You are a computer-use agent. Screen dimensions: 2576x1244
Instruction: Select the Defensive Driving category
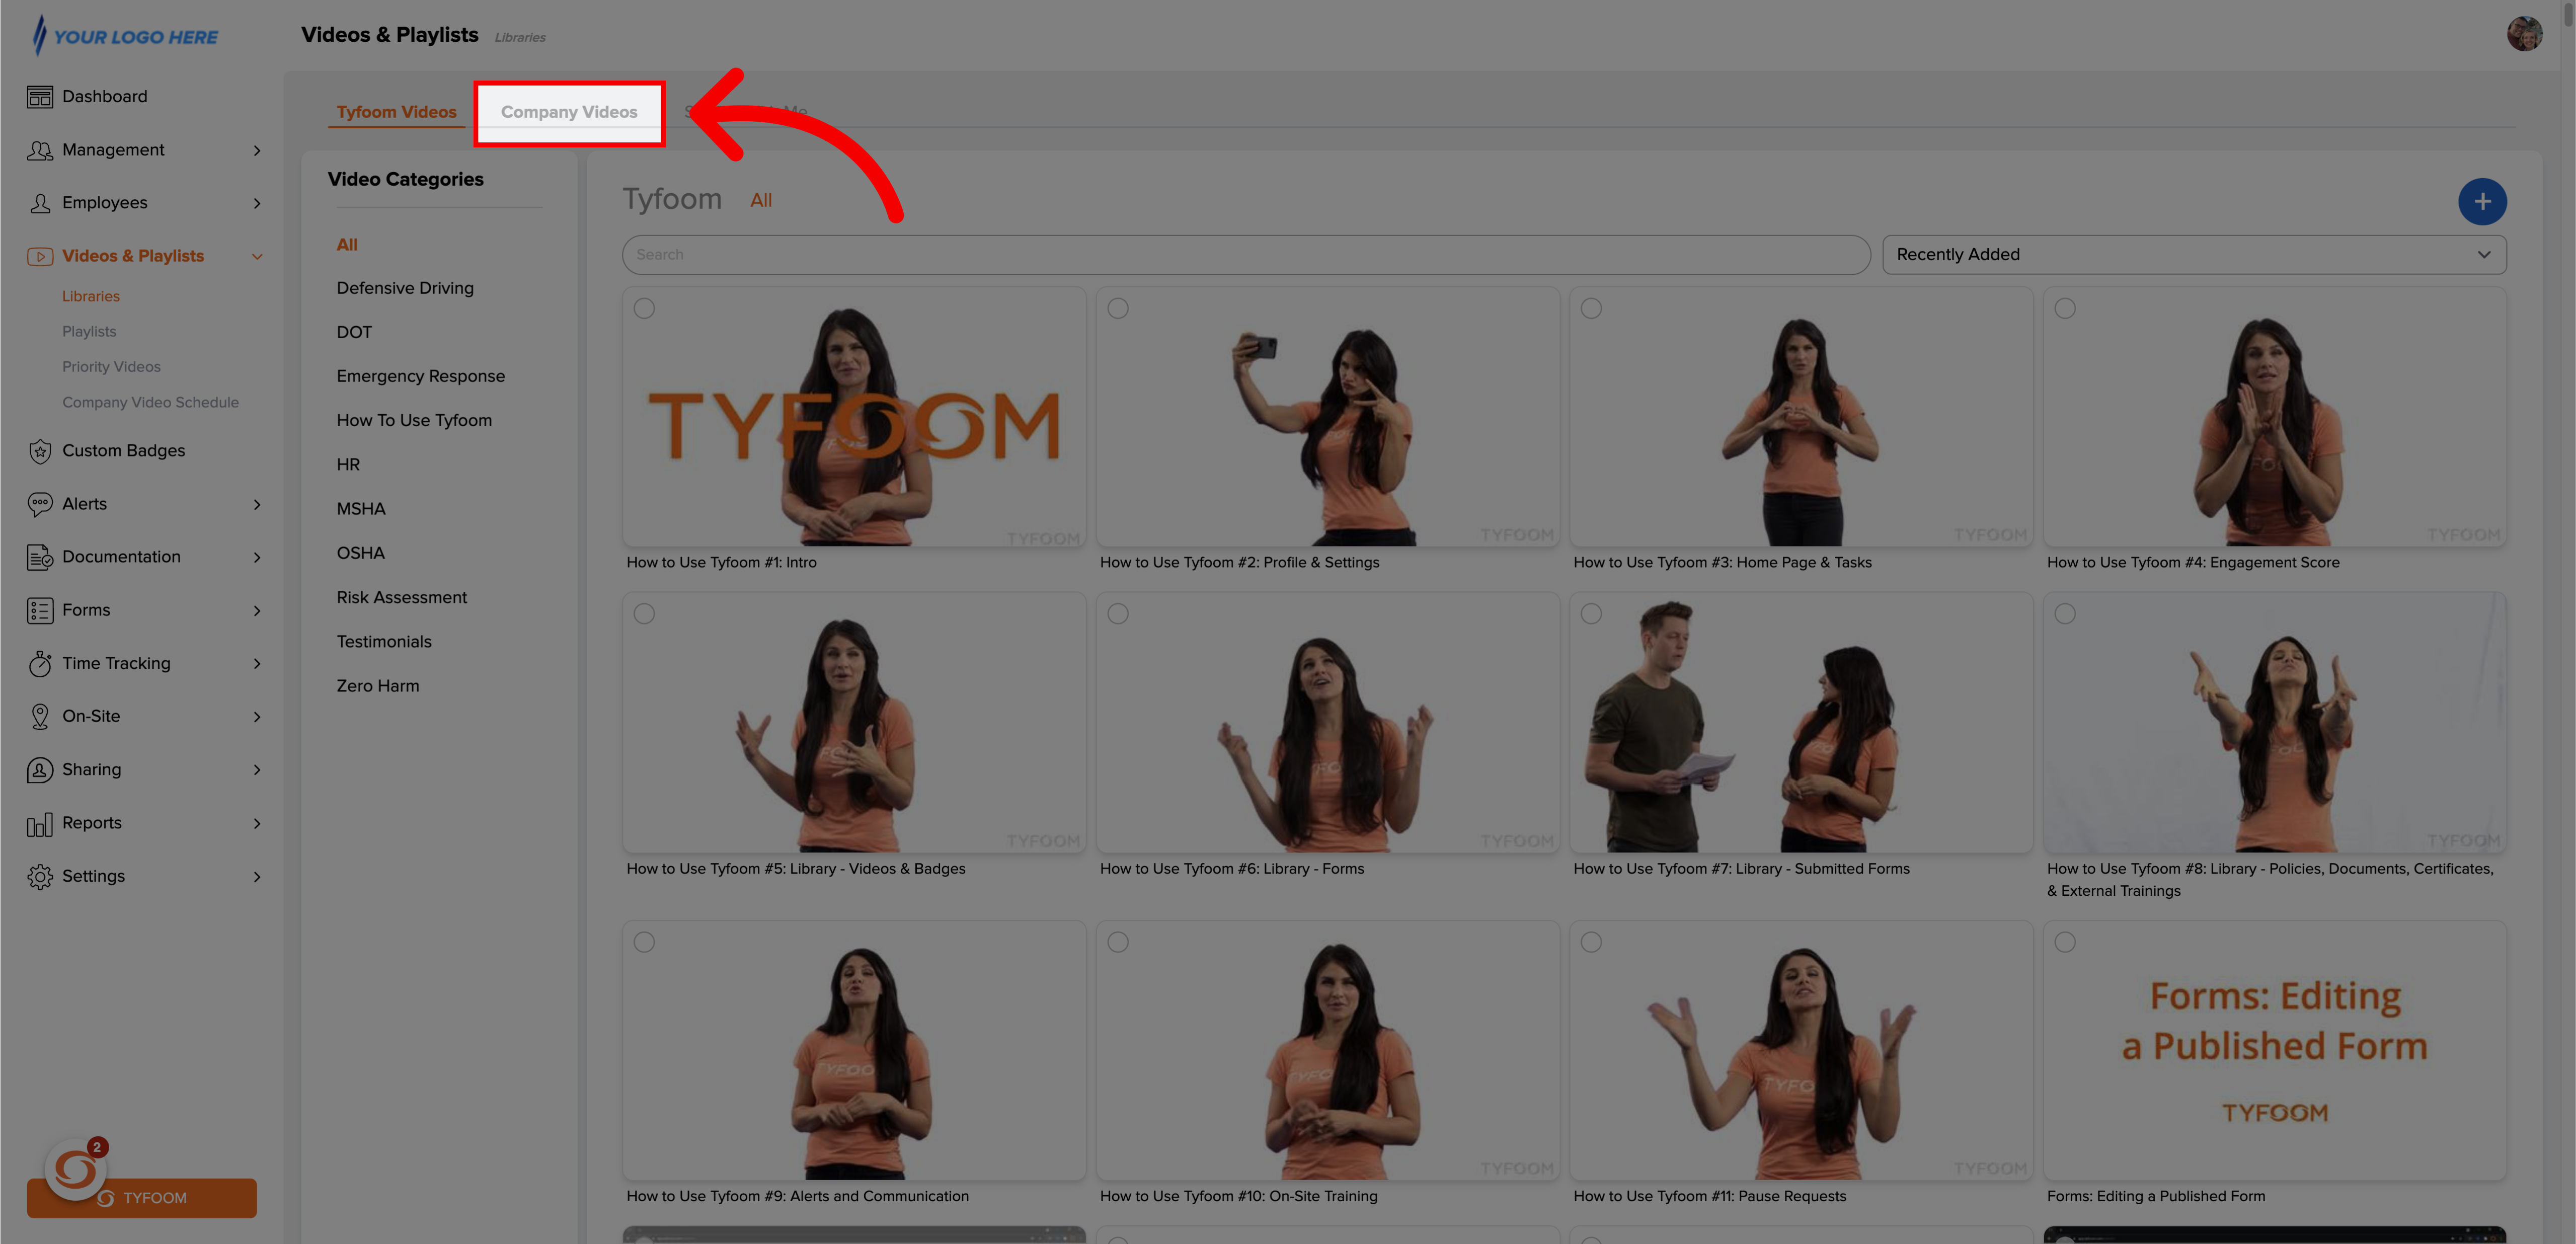click(x=405, y=288)
